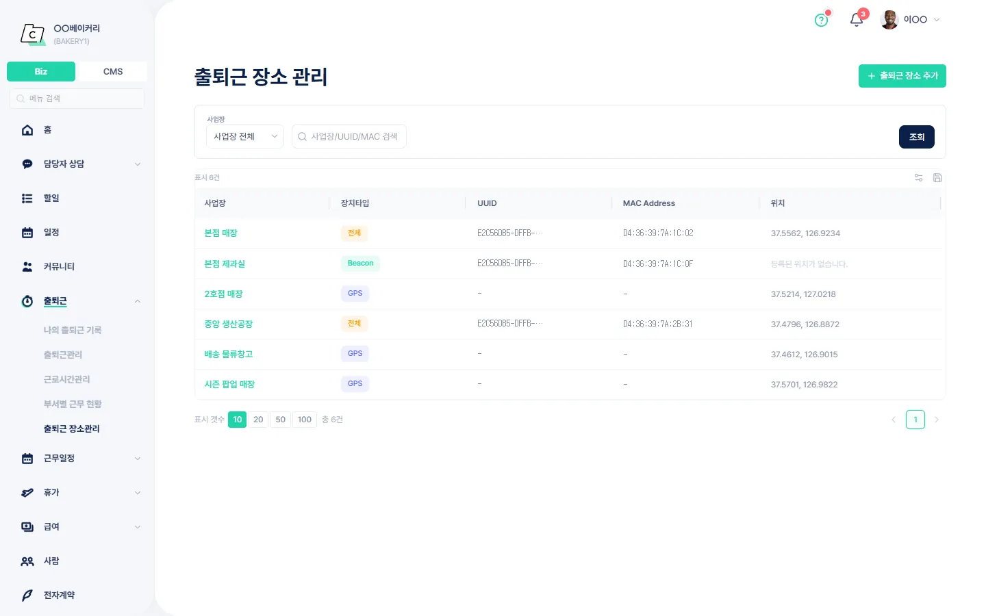Click the 사람 people icon
The width and height of the screenshot is (986, 616).
pos(27,561)
